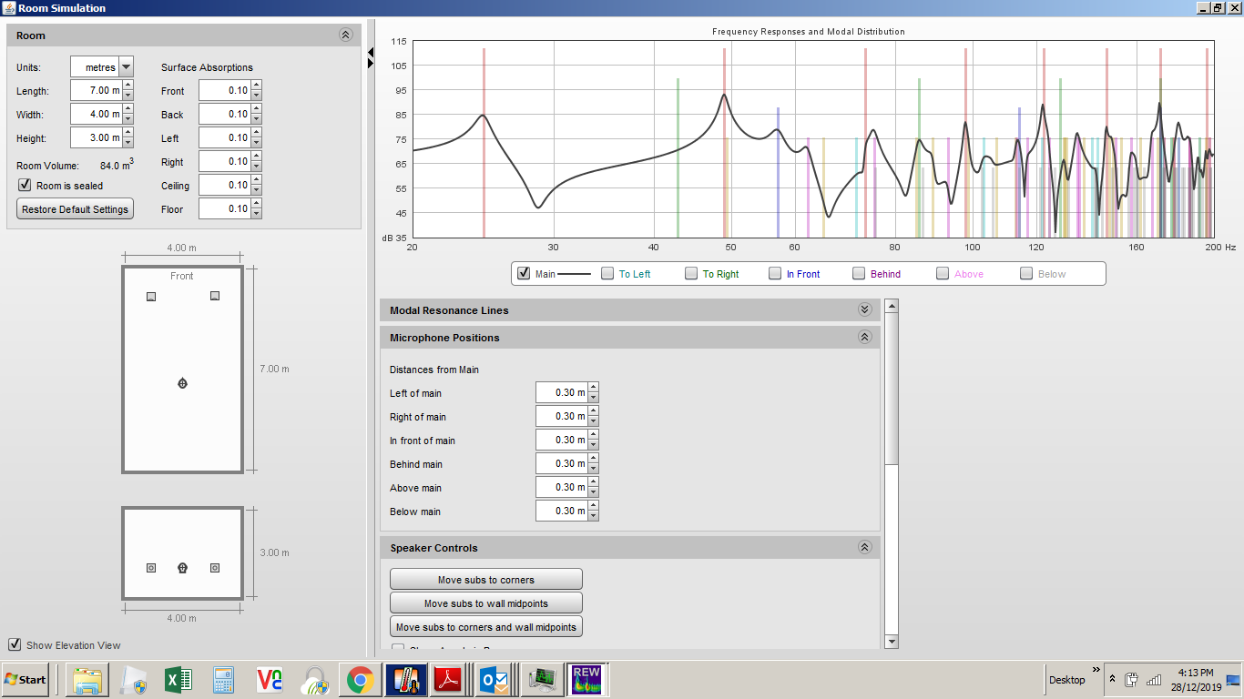
Task: Click the Behind main distance field
Action: point(562,464)
